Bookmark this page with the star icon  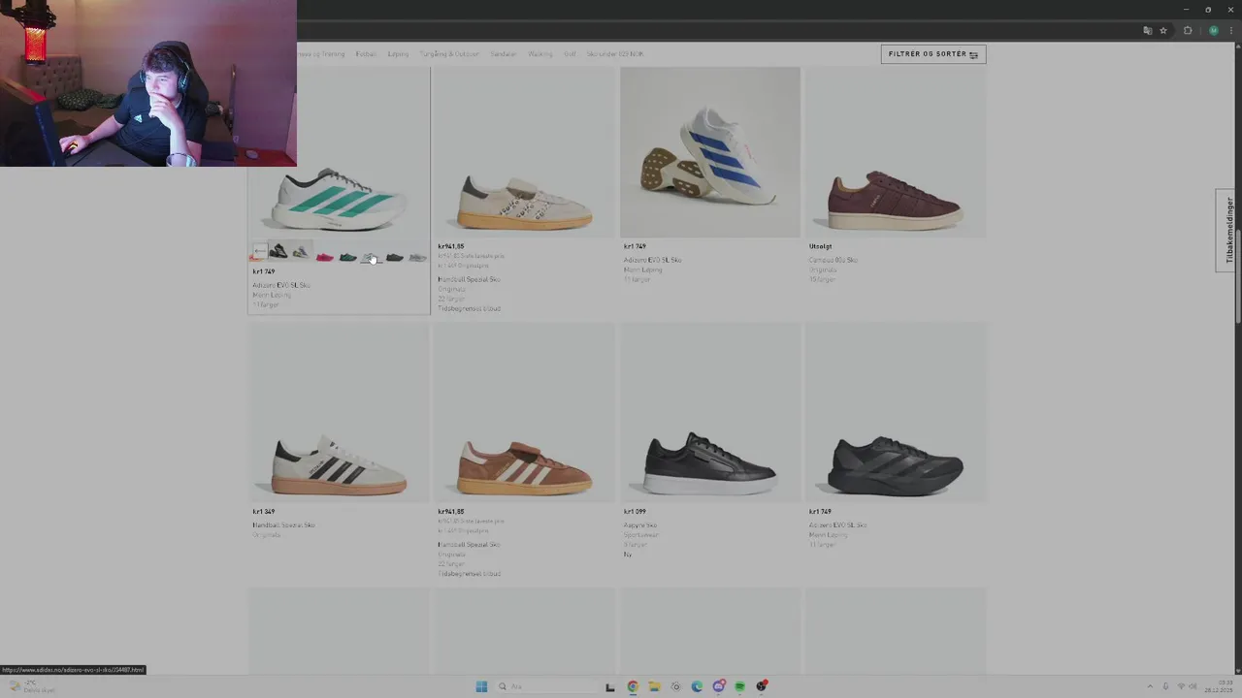[x=1163, y=30]
